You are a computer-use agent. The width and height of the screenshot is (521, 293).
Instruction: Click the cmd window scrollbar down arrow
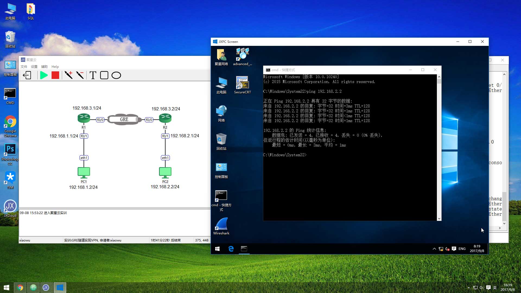pos(439,219)
